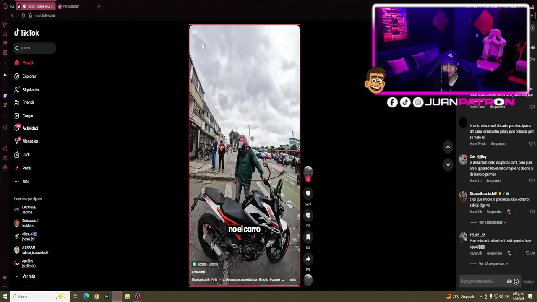Open J BRAAM followed account

point(31,250)
